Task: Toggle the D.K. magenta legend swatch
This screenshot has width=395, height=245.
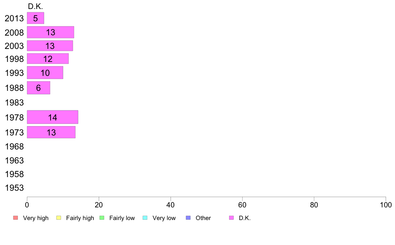Action: pyautogui.click(x=231, y=218)
